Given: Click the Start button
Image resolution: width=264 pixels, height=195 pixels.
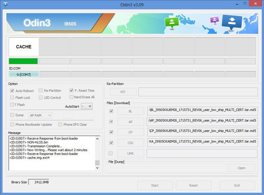Looking at the screenshot, I should (x=155, y=185).
